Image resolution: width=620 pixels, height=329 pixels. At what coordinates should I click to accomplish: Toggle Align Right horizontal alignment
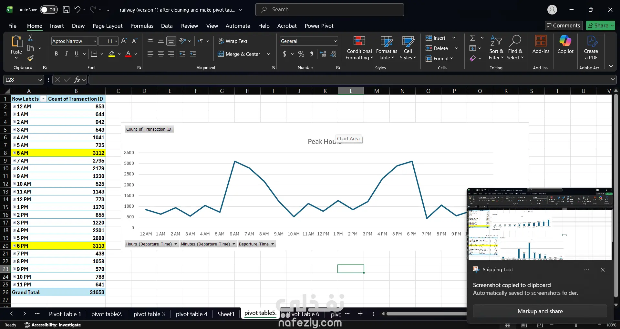pos(171,54)
